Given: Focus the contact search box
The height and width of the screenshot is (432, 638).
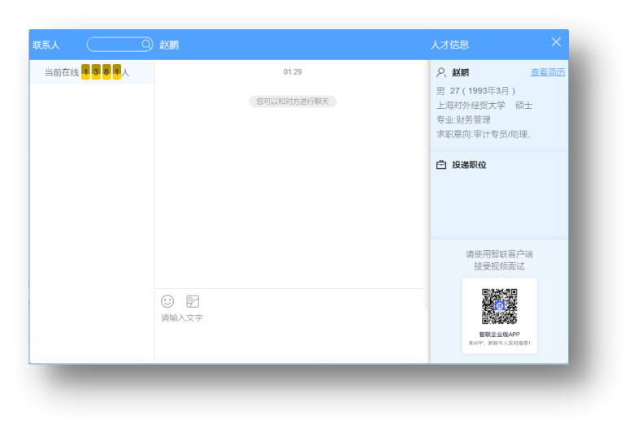Looking at the screenshot, I should [x=115, y=45].
